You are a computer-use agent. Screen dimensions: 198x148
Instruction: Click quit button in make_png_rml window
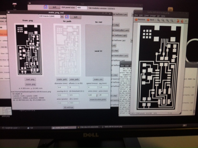coord(75,17)
